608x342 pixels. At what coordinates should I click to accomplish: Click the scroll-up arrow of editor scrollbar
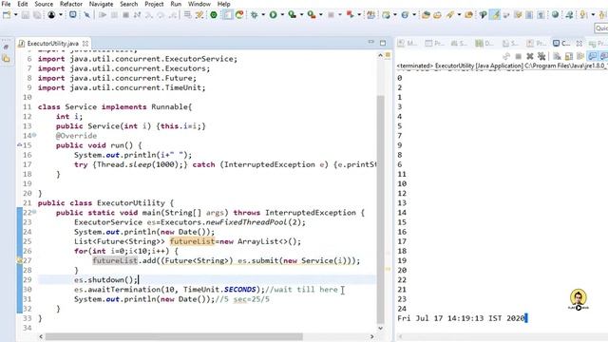coord(380,56)
